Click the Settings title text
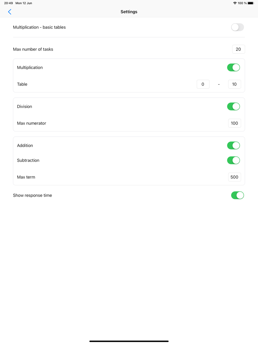 (129, 12)
